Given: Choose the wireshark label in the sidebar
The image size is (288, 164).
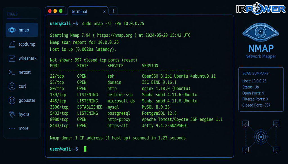Looking at the screenshot, I should [x=28, y=58].
